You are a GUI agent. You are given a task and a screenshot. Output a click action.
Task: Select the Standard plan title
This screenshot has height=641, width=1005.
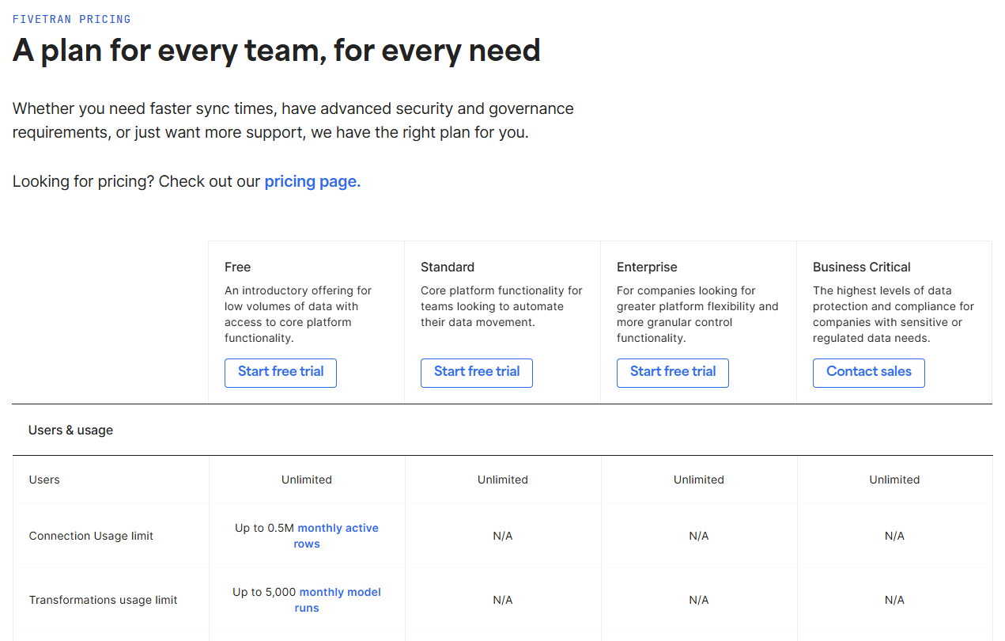[x=448, y=267]
